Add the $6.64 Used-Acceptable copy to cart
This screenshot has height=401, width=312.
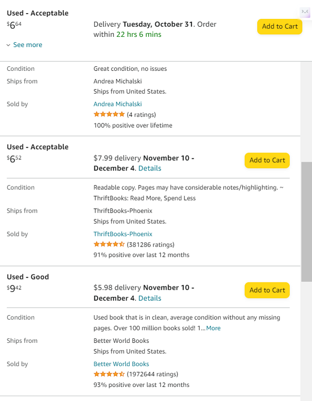click(280, 27)
